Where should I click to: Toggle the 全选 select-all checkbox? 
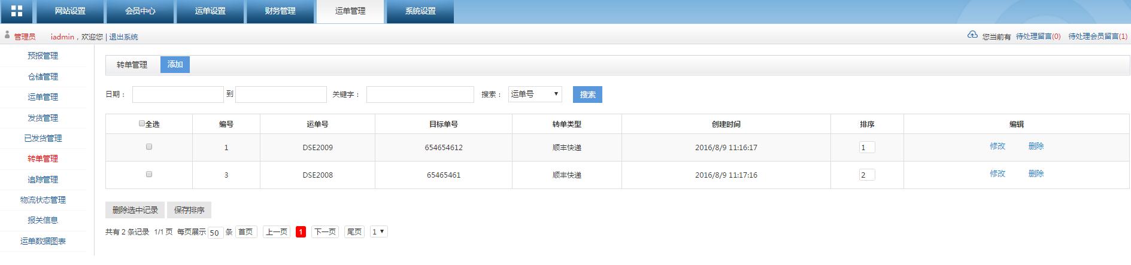tap(142, 124)
